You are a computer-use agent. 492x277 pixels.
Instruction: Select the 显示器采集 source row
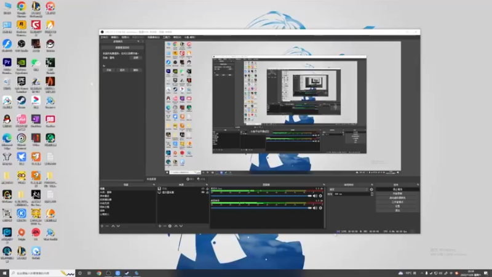pyautogui.click(x=183, y=192)
